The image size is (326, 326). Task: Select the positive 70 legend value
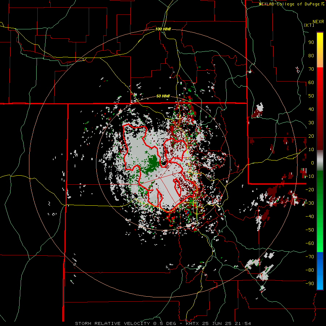point(311,69)
